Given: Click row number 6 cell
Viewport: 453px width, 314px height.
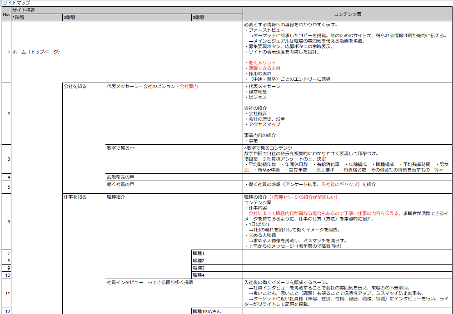Looking at the screenshot, I should [6, 221].
